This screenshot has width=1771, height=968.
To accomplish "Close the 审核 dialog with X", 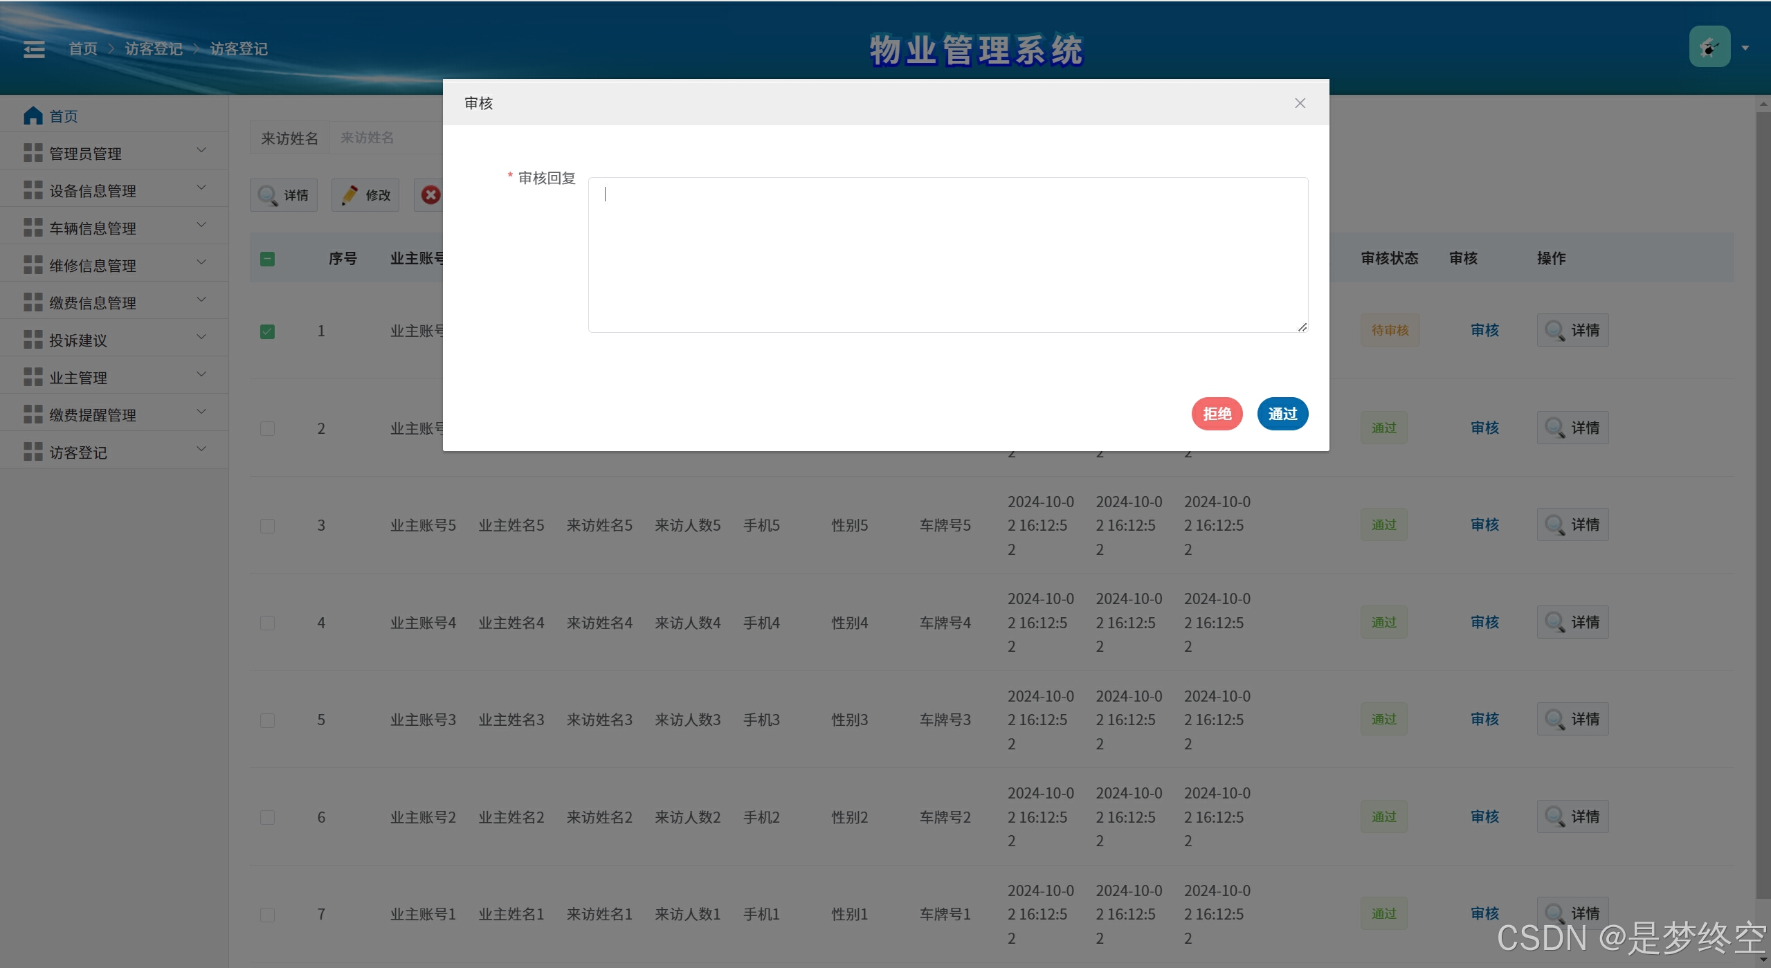I will click(1300, 103).
